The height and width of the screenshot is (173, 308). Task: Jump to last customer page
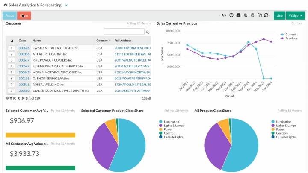tap(27, 98)
